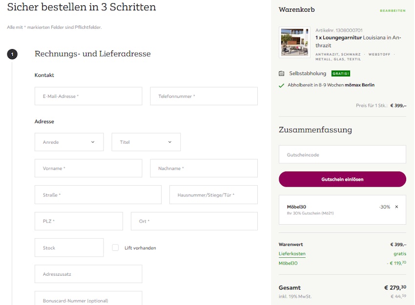Click the green GRATIS badge

point(340,74)
